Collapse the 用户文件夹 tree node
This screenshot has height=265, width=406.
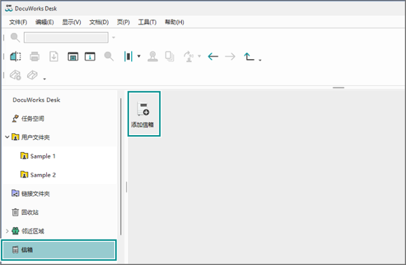tap(7, 137)
